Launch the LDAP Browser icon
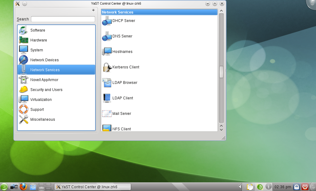 pos(107,83)
